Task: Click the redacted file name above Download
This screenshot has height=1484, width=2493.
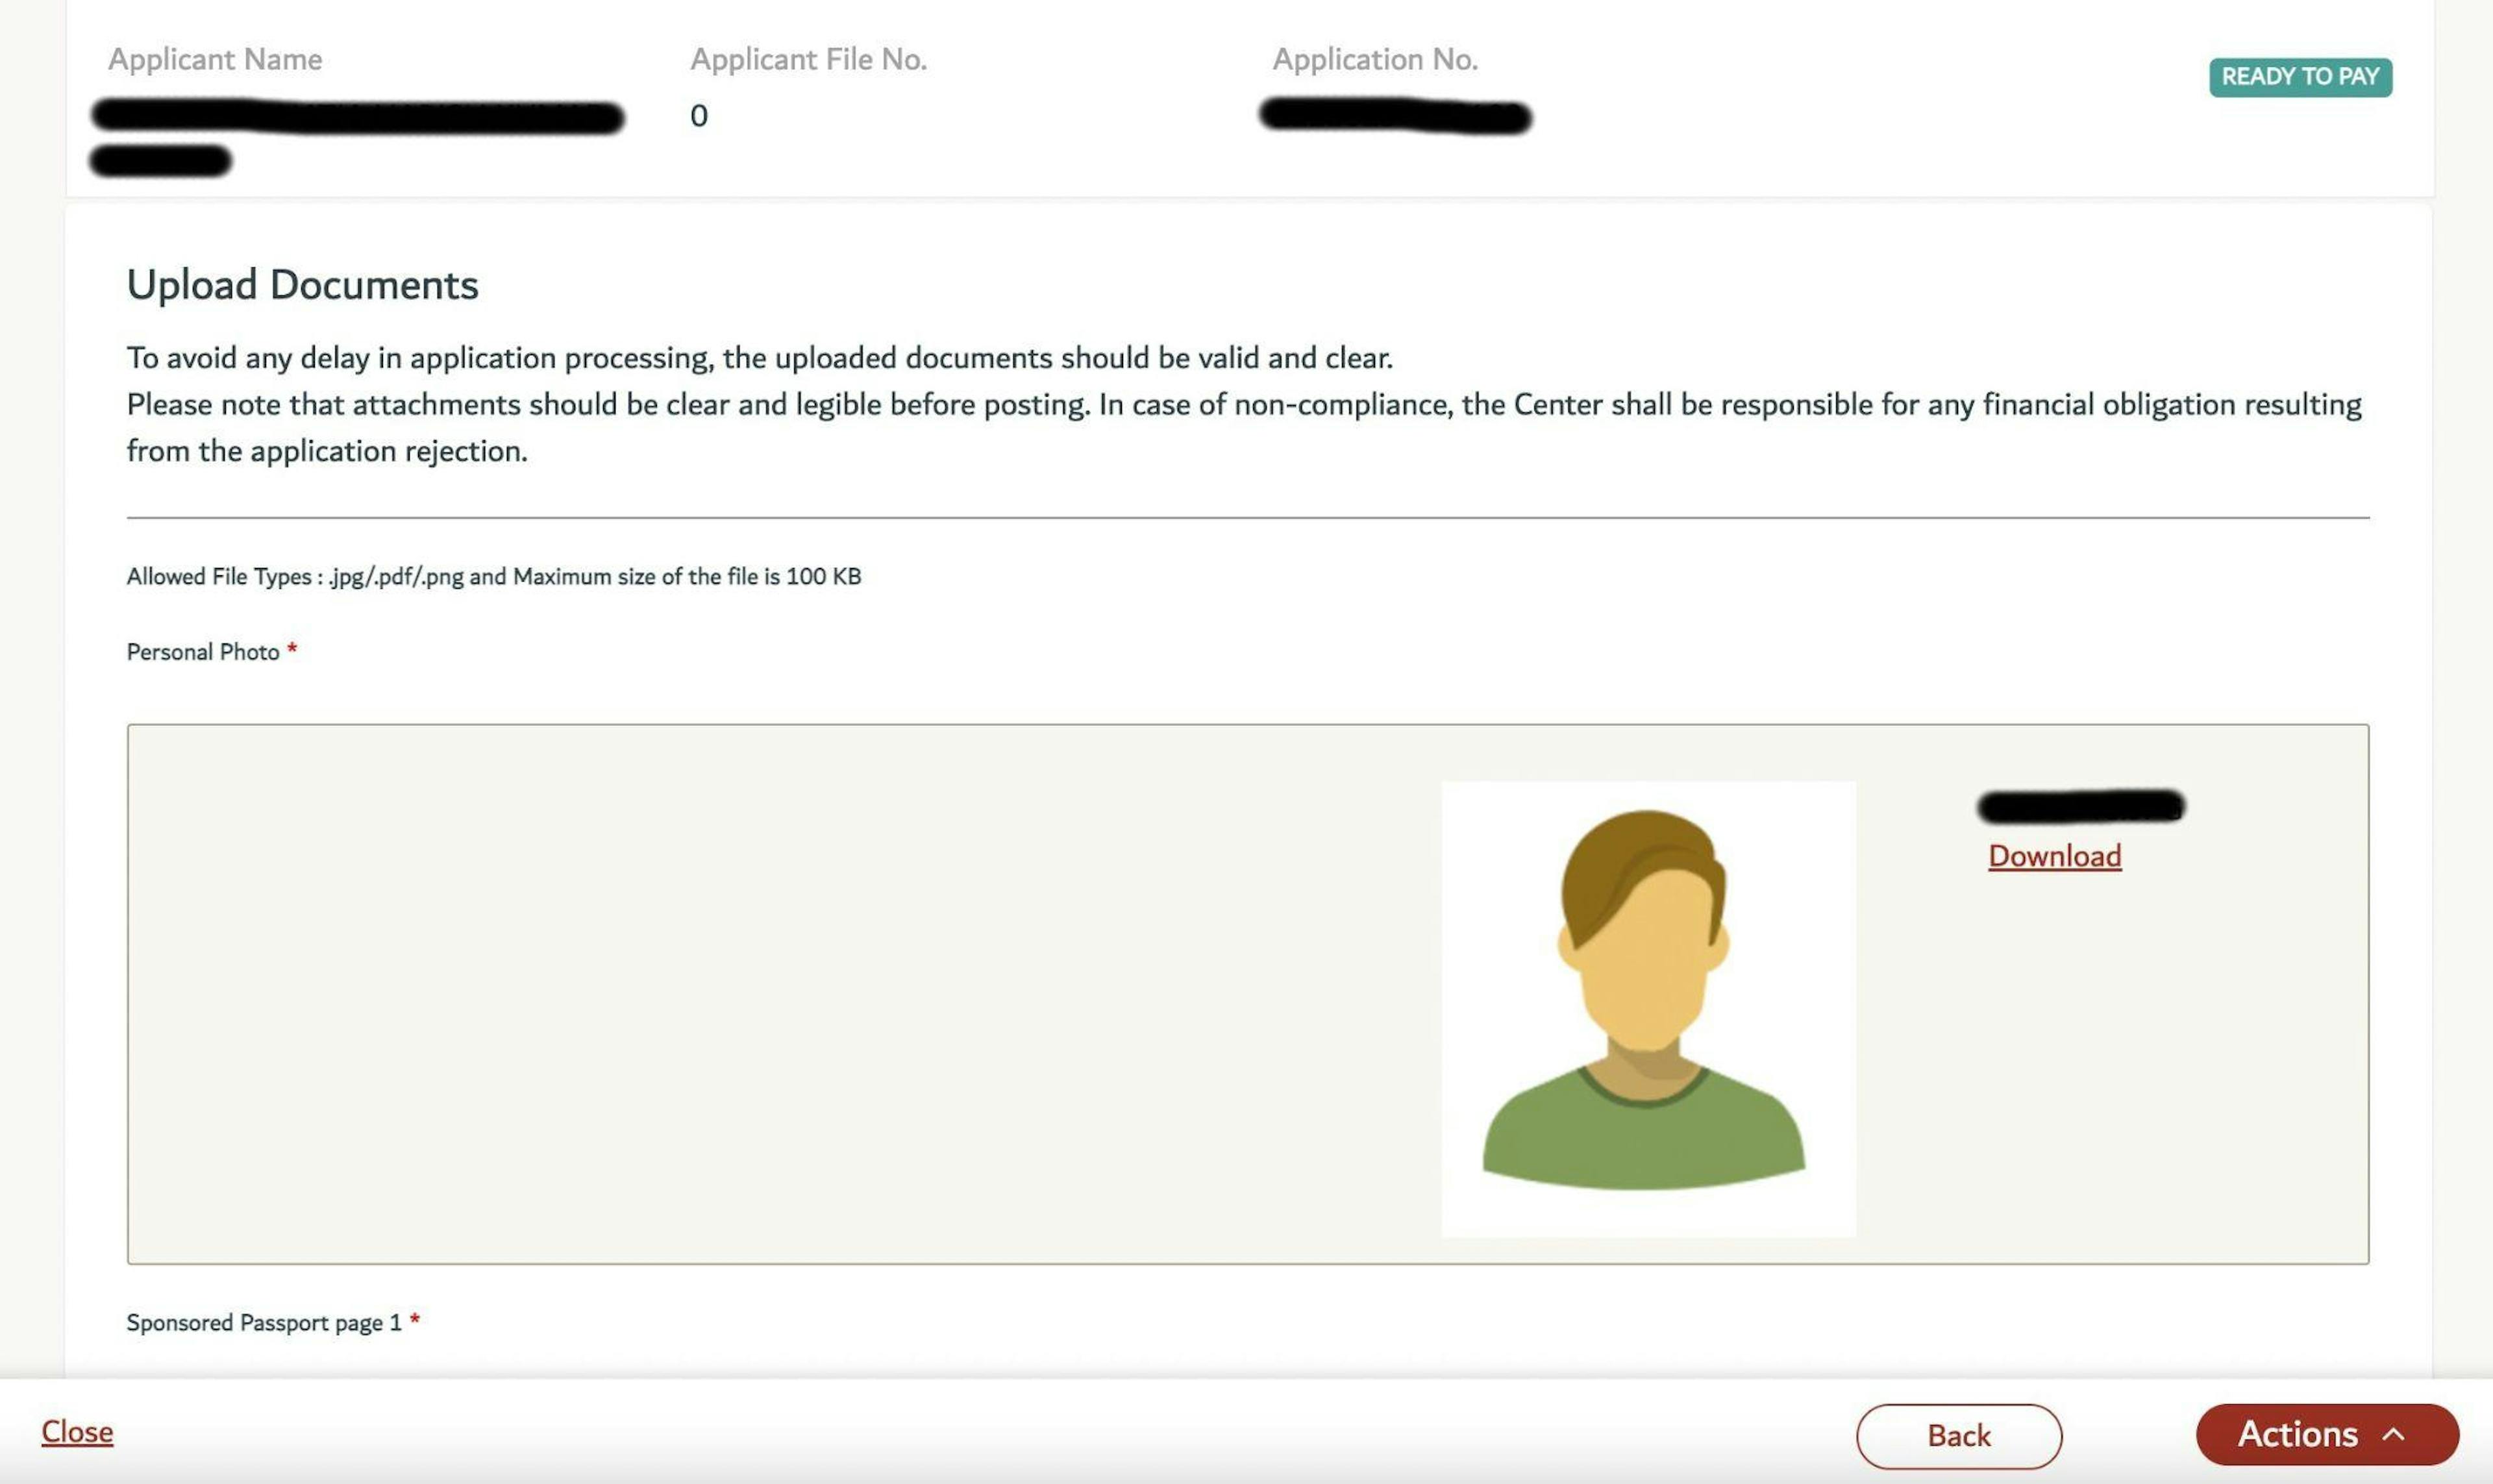Action: (2081, 806)
